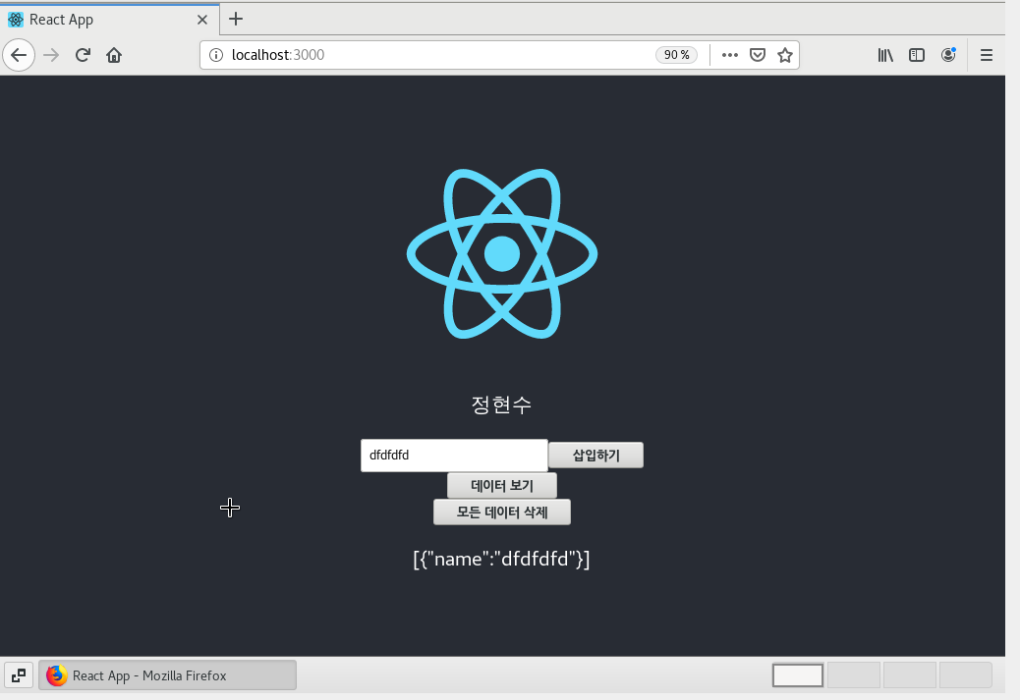Open the Firefox hamburger menu

click(987, 55)
